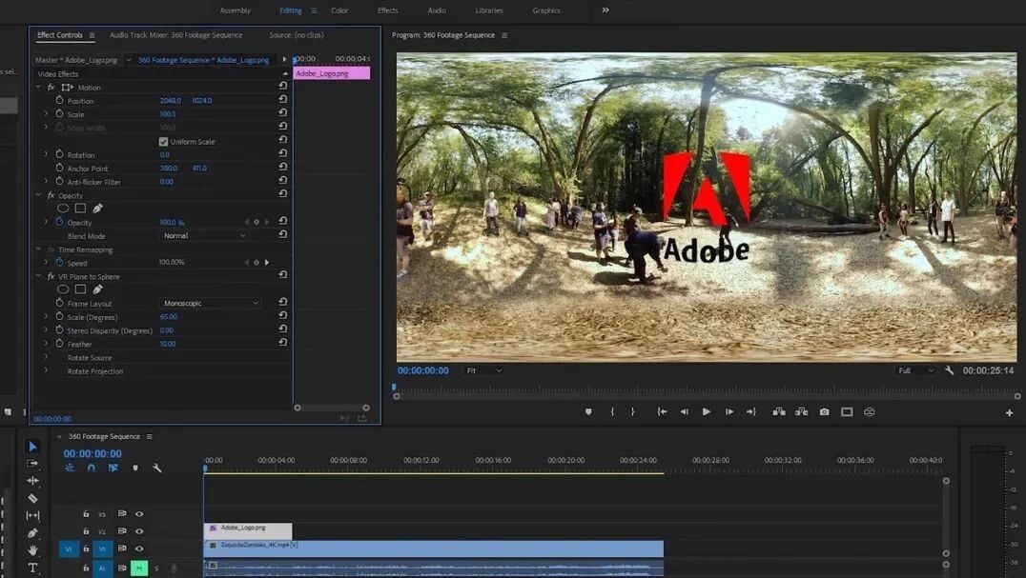Show more workspaces chevron
Screen dimensions: 1026x578
[605, 10]
